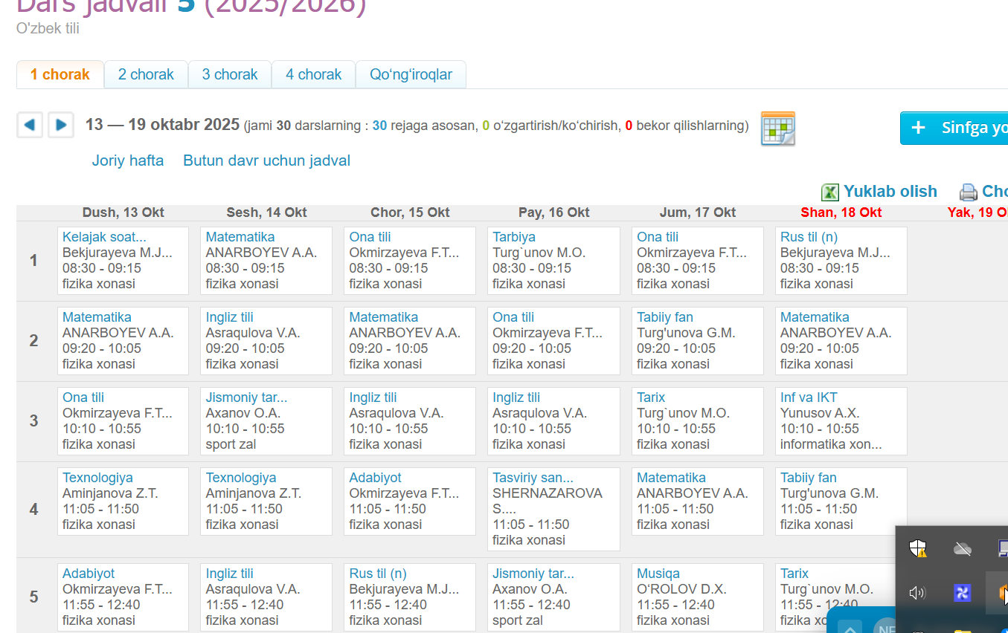
Task: Click the Dush, 13 Okt column header
Action: [123, 212]
